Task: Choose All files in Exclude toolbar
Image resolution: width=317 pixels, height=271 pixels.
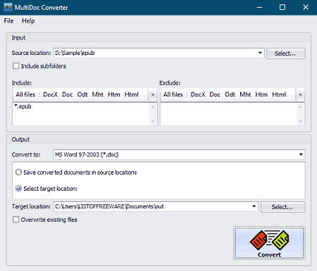Action: (173, 94)
